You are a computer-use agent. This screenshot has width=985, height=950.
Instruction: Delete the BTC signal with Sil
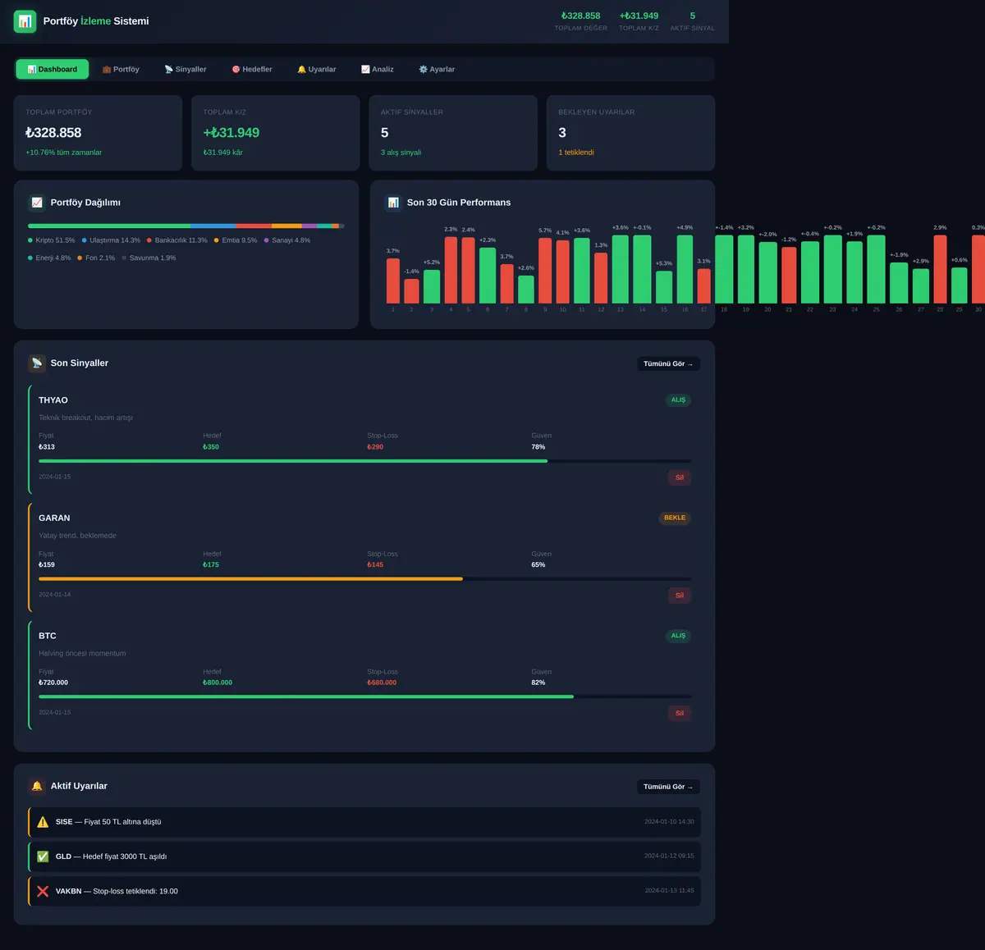click(x=680, y=713)
